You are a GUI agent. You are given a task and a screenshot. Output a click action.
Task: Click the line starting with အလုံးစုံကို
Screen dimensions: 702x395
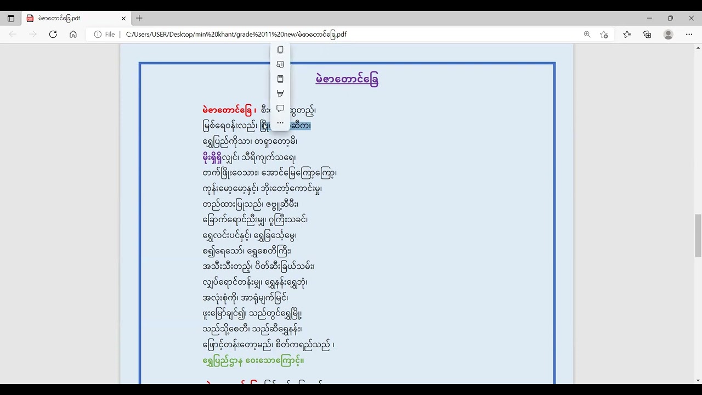coord(245,298)
